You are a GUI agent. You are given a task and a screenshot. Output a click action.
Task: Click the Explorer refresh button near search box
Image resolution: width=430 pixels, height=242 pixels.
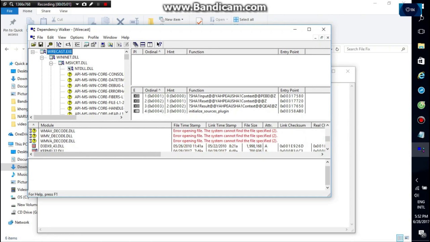coord(337,49)
